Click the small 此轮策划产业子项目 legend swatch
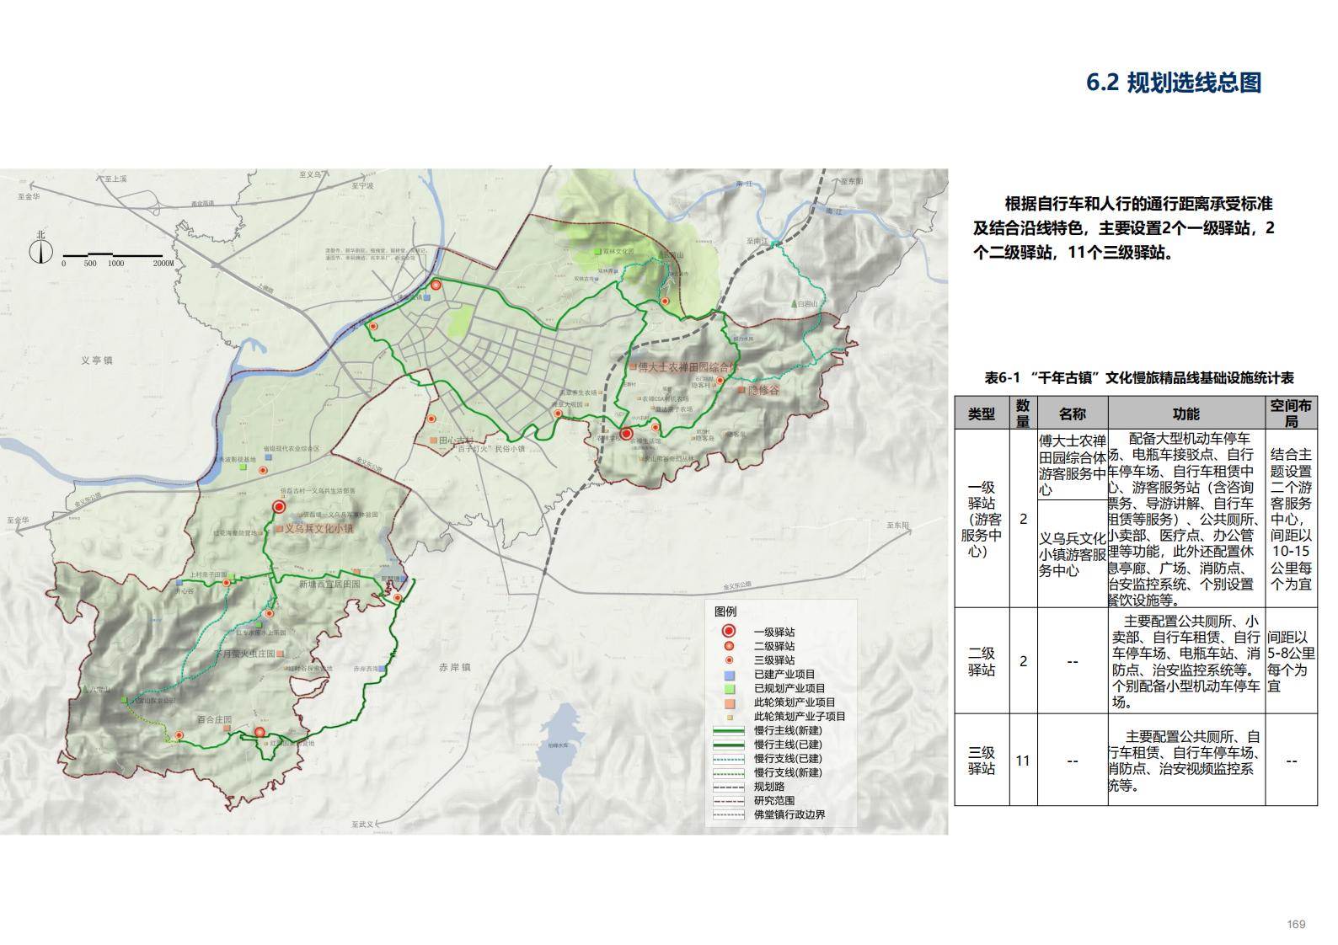1338x945 pixels. click(x=730, y=717)
